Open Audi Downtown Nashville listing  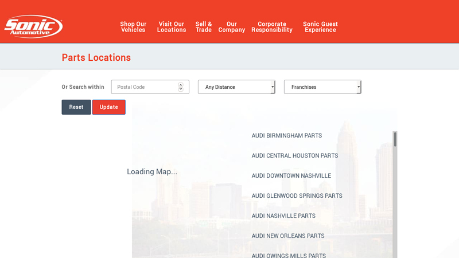[291, 176]
